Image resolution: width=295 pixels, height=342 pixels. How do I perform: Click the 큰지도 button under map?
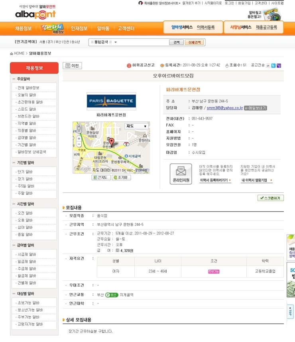[101, 178]
